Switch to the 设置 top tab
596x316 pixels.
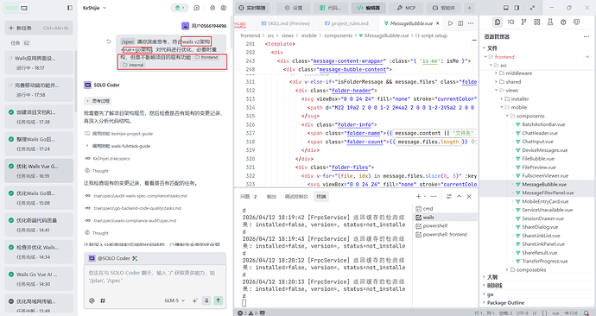coord(294,8)
